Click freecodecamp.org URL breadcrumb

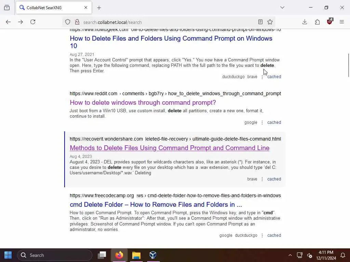[175, 195]
